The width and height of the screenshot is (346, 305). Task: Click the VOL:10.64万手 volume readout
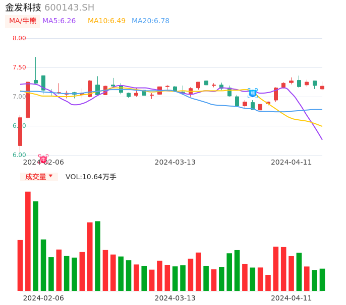(91, 177)
